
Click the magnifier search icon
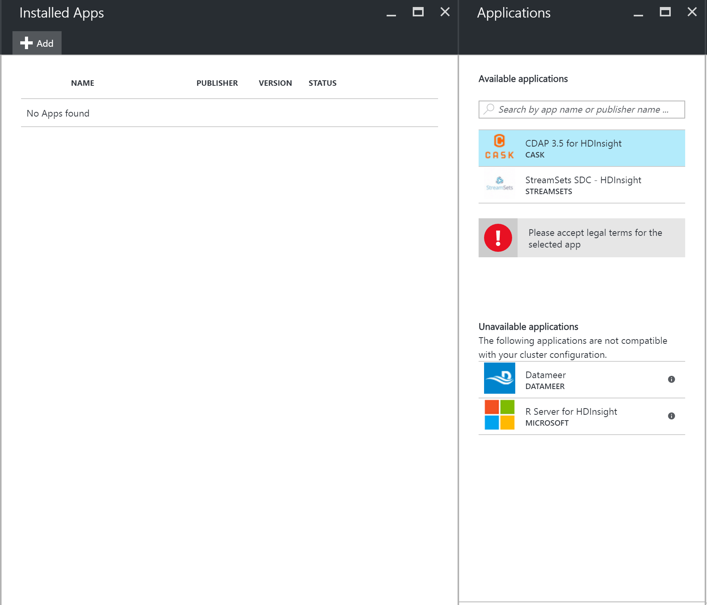[489, 109]
